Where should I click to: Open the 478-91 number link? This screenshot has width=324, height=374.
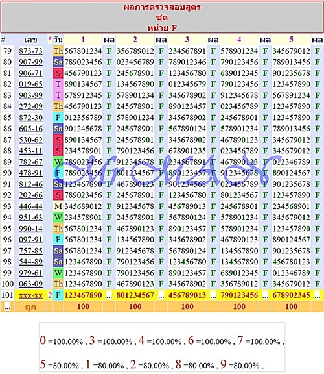(30, 173)
